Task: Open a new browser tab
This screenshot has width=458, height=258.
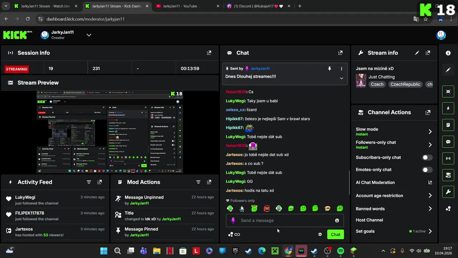Action: click(300, 6)
